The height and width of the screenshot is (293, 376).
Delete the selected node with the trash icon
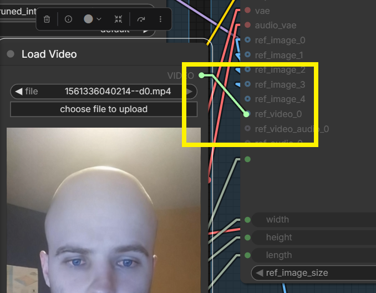[x=47, y=19]
